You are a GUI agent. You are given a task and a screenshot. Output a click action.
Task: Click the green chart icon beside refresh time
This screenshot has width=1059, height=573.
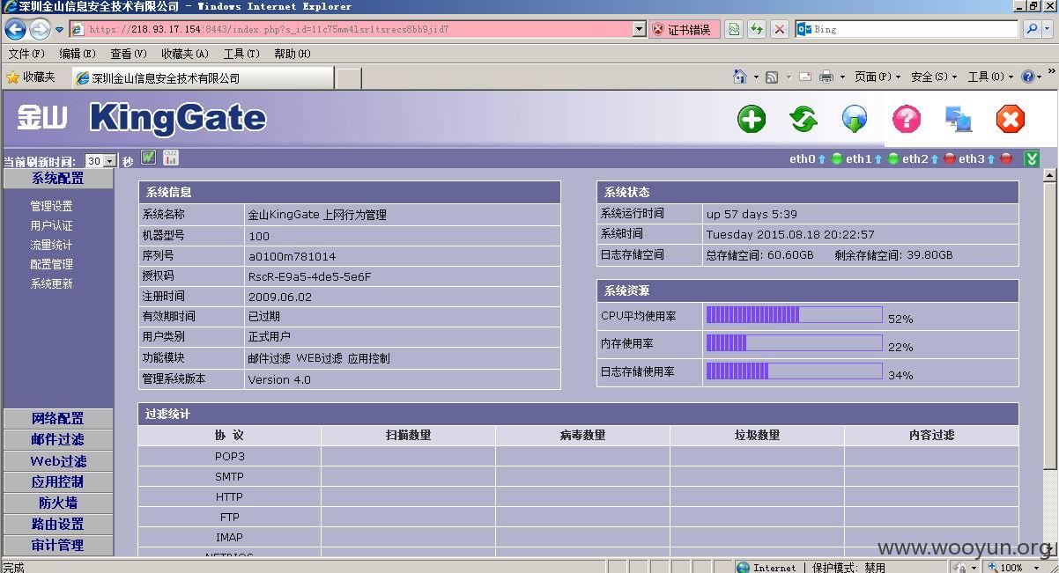coord(148,158)
